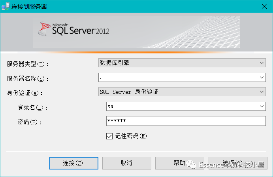Open help with the 帮助 button

pos(179,163)
